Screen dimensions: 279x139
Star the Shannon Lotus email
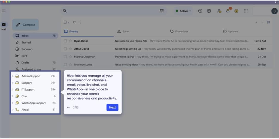click(71, 64)
